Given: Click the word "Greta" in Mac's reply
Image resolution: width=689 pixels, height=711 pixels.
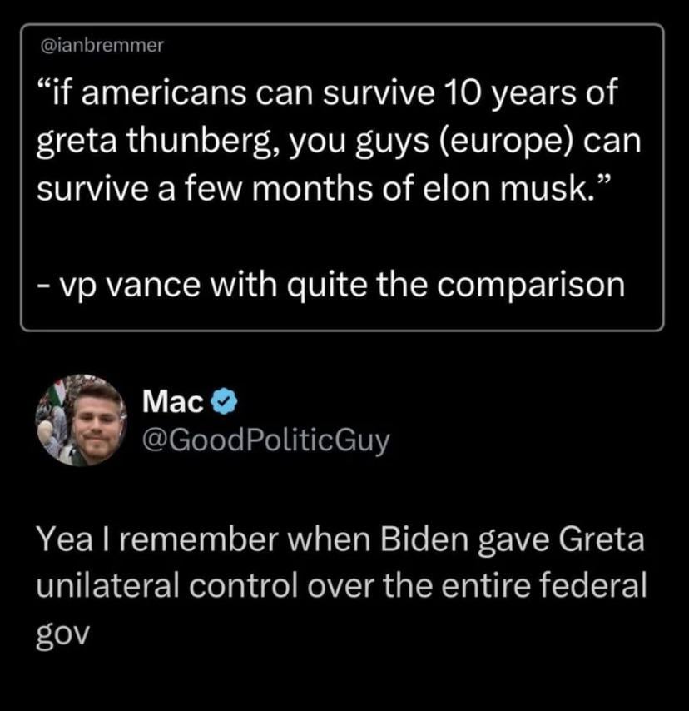Looking at the screenshot, I should [603, 539].
